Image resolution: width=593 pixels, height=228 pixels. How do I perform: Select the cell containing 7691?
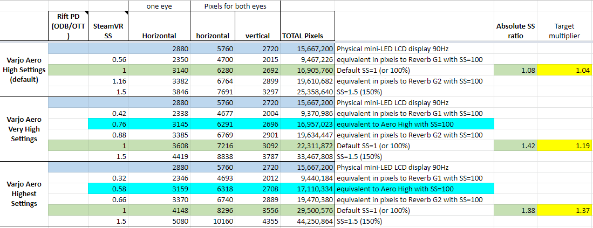click(x=213, y=92)
